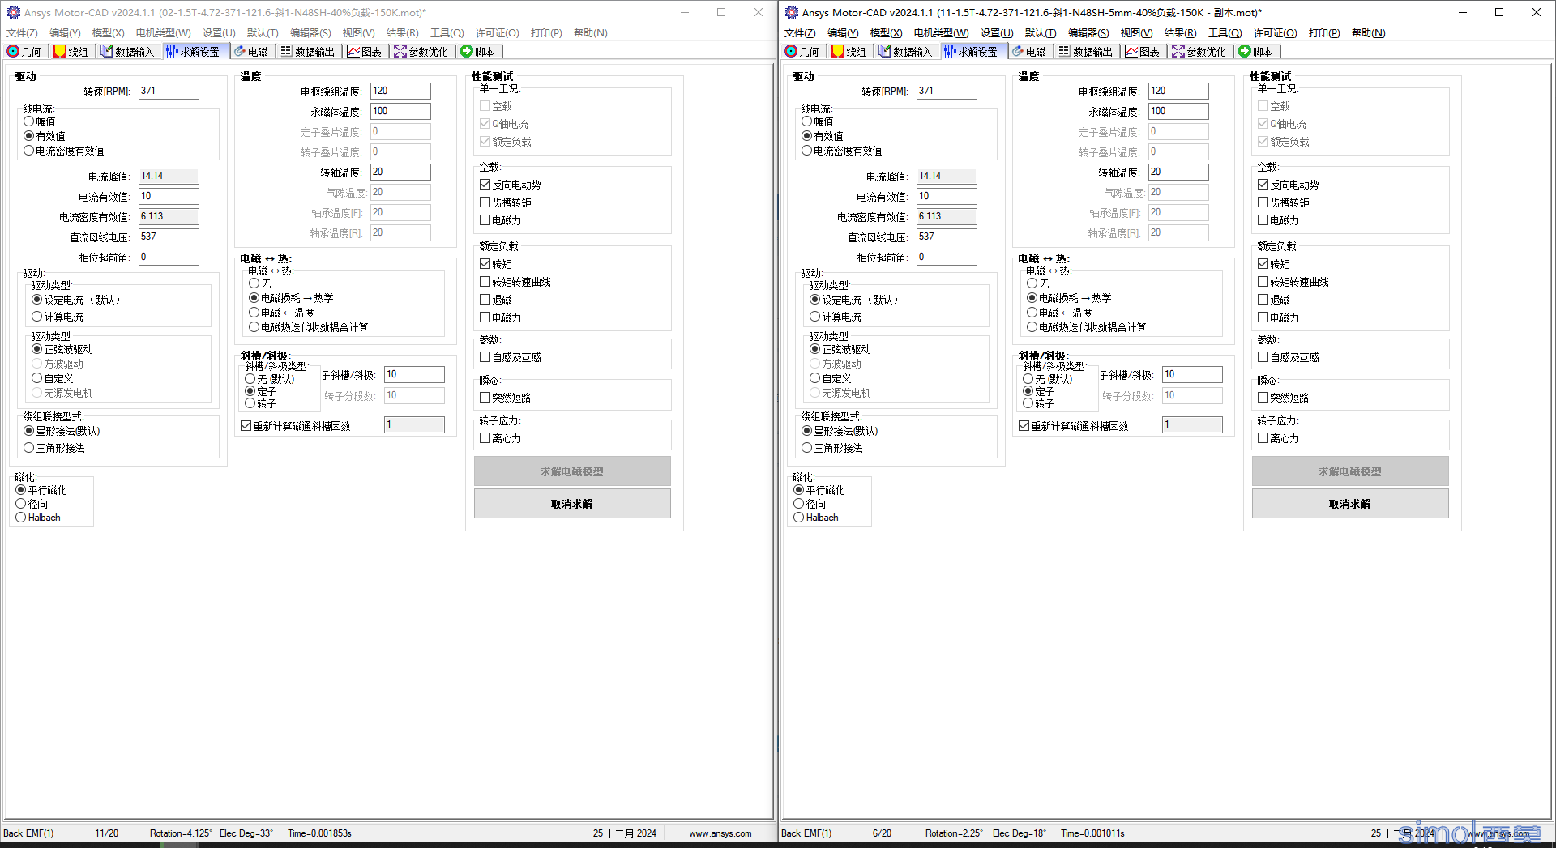Select 求解设置 tab icon in left window
This screenshot has height=848, width=1556.
(172, 51)
